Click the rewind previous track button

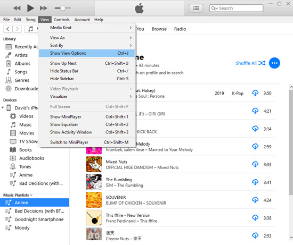[17, 8]
